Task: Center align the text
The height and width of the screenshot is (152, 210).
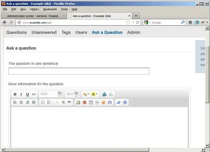Action: (x=21, y=102)
